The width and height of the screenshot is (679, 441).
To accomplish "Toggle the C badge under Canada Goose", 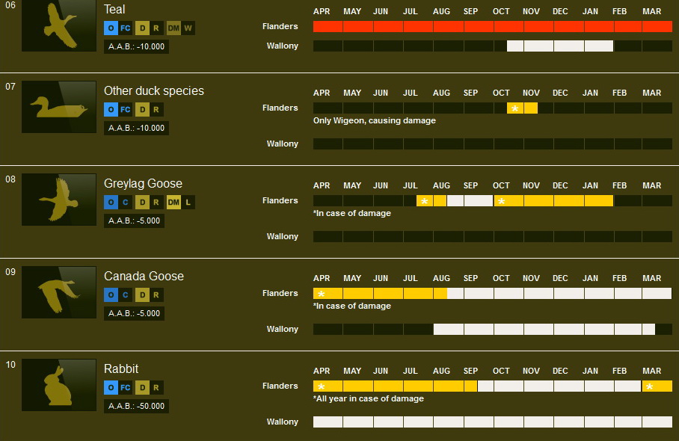I will point(126,294).
